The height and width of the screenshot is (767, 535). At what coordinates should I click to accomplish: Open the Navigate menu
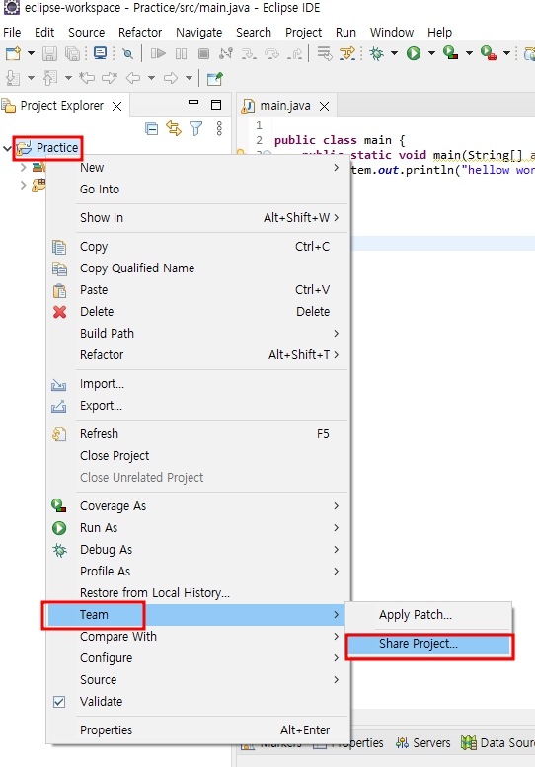coord(199,33)
